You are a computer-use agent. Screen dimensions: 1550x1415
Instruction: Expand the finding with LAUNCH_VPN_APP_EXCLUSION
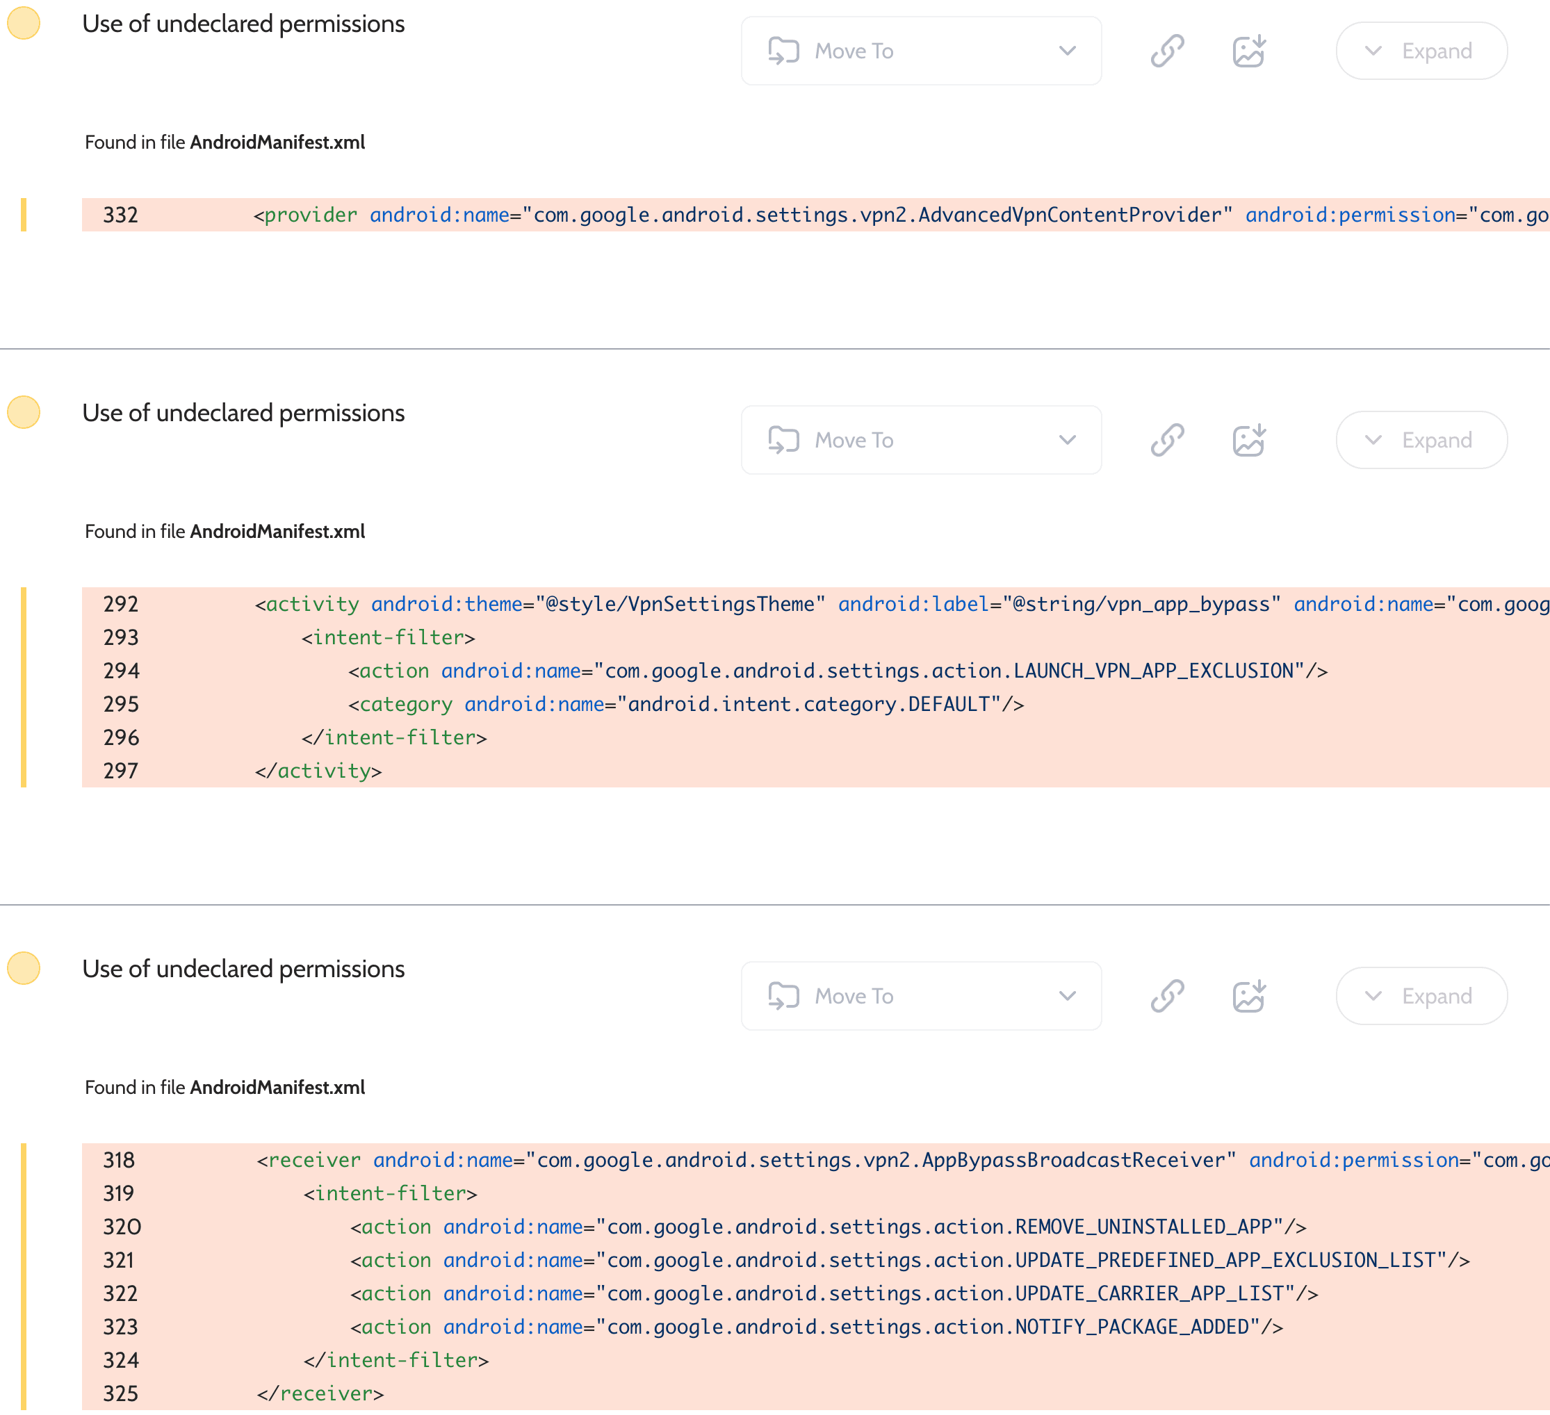[x=1420, y=440]
